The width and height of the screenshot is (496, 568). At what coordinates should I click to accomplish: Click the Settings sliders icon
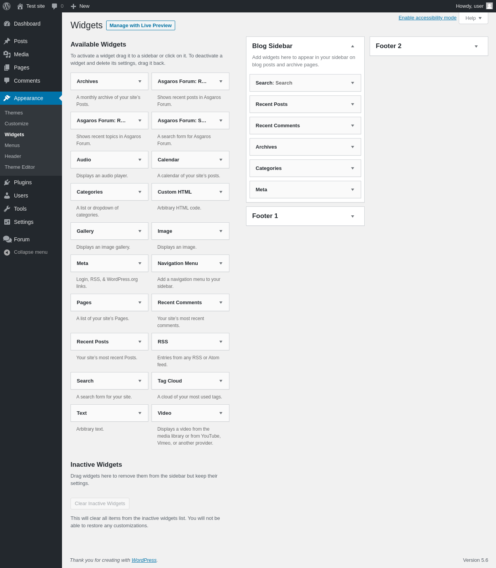tap(7, 222)
